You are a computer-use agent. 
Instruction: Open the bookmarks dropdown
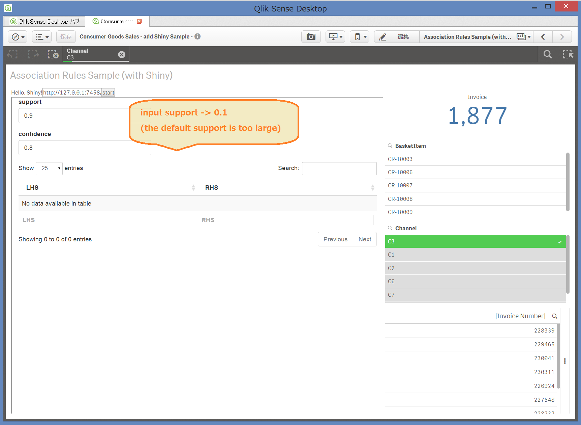360,37
